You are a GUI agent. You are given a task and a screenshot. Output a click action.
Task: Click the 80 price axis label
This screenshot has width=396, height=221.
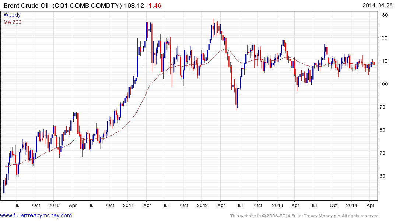click(382, 130)
